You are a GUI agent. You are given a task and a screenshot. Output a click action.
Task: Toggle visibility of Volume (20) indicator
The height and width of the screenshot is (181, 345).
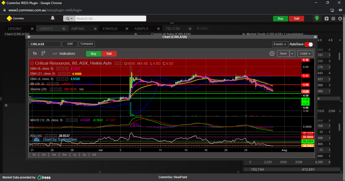(51, 89)
